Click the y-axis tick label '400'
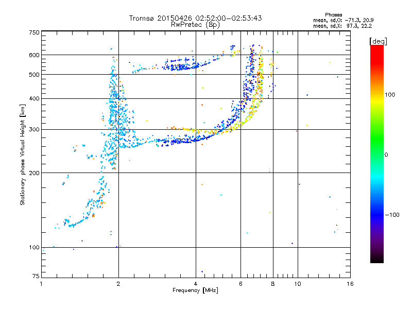Viewport: 412px width, 309px height. [x=34, y=98]
